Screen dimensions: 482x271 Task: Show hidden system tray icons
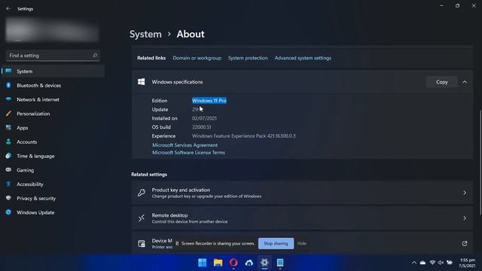click(414, 263)
